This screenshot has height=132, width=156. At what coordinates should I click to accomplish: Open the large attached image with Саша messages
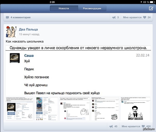[78, 71]
